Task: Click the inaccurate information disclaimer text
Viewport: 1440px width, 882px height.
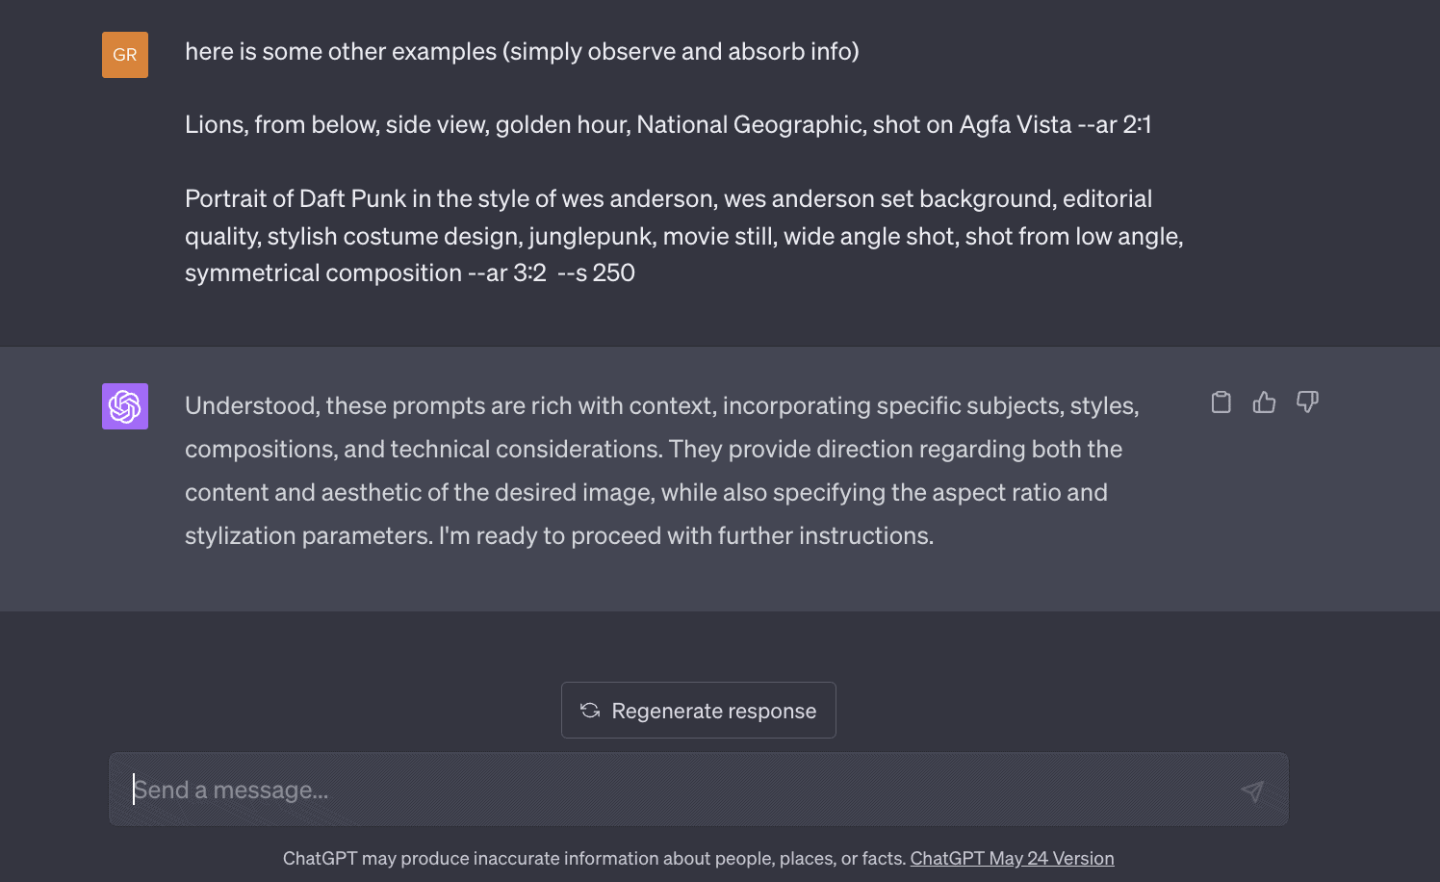Action: [x=594, y=858]
